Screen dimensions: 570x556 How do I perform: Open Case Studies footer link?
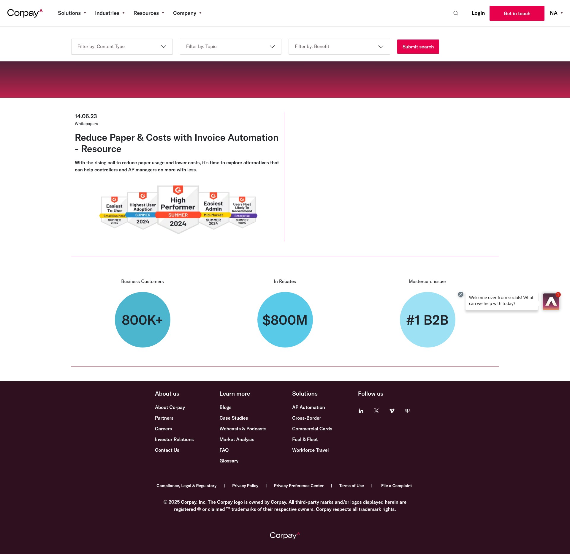click(x=234, y=418)
